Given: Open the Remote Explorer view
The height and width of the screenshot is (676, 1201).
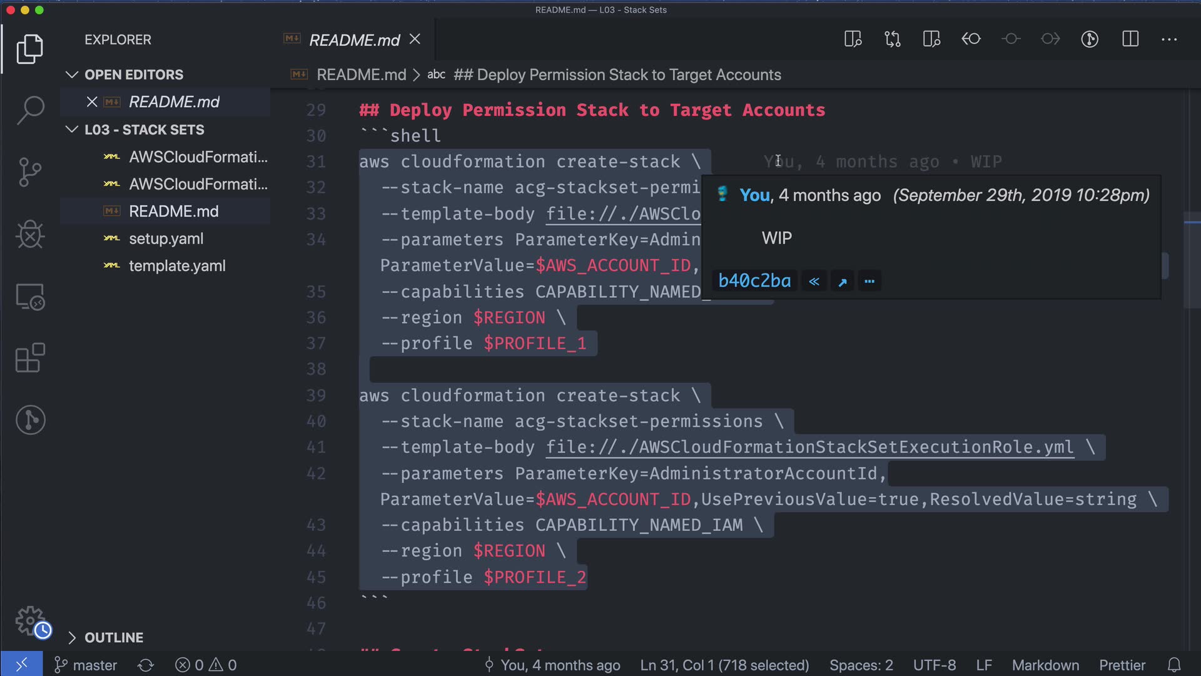Looking at the screenshot, I should (30, 297).
